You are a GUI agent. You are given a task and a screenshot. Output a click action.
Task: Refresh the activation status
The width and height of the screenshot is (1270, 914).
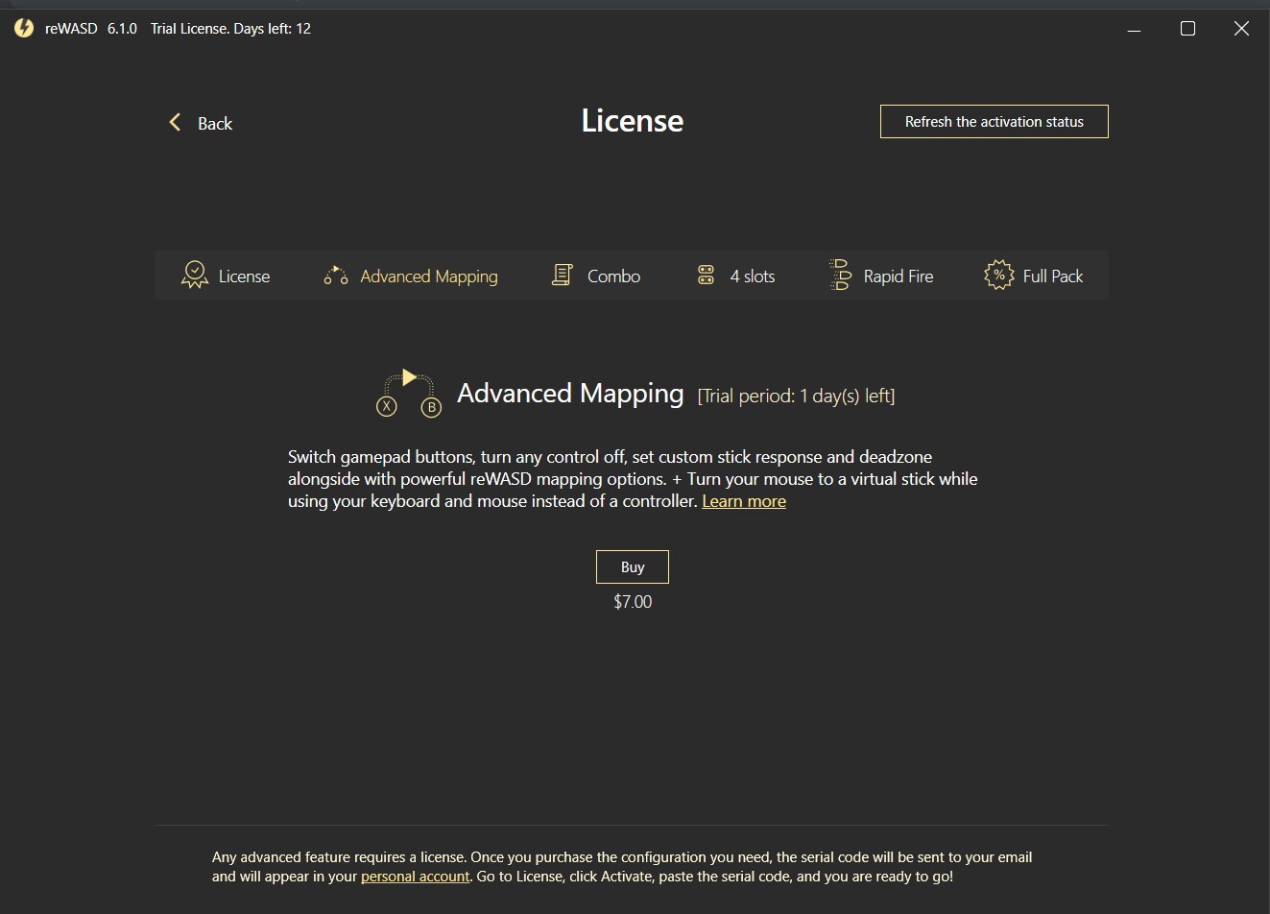pyautogui.click(x=994, y=122)
